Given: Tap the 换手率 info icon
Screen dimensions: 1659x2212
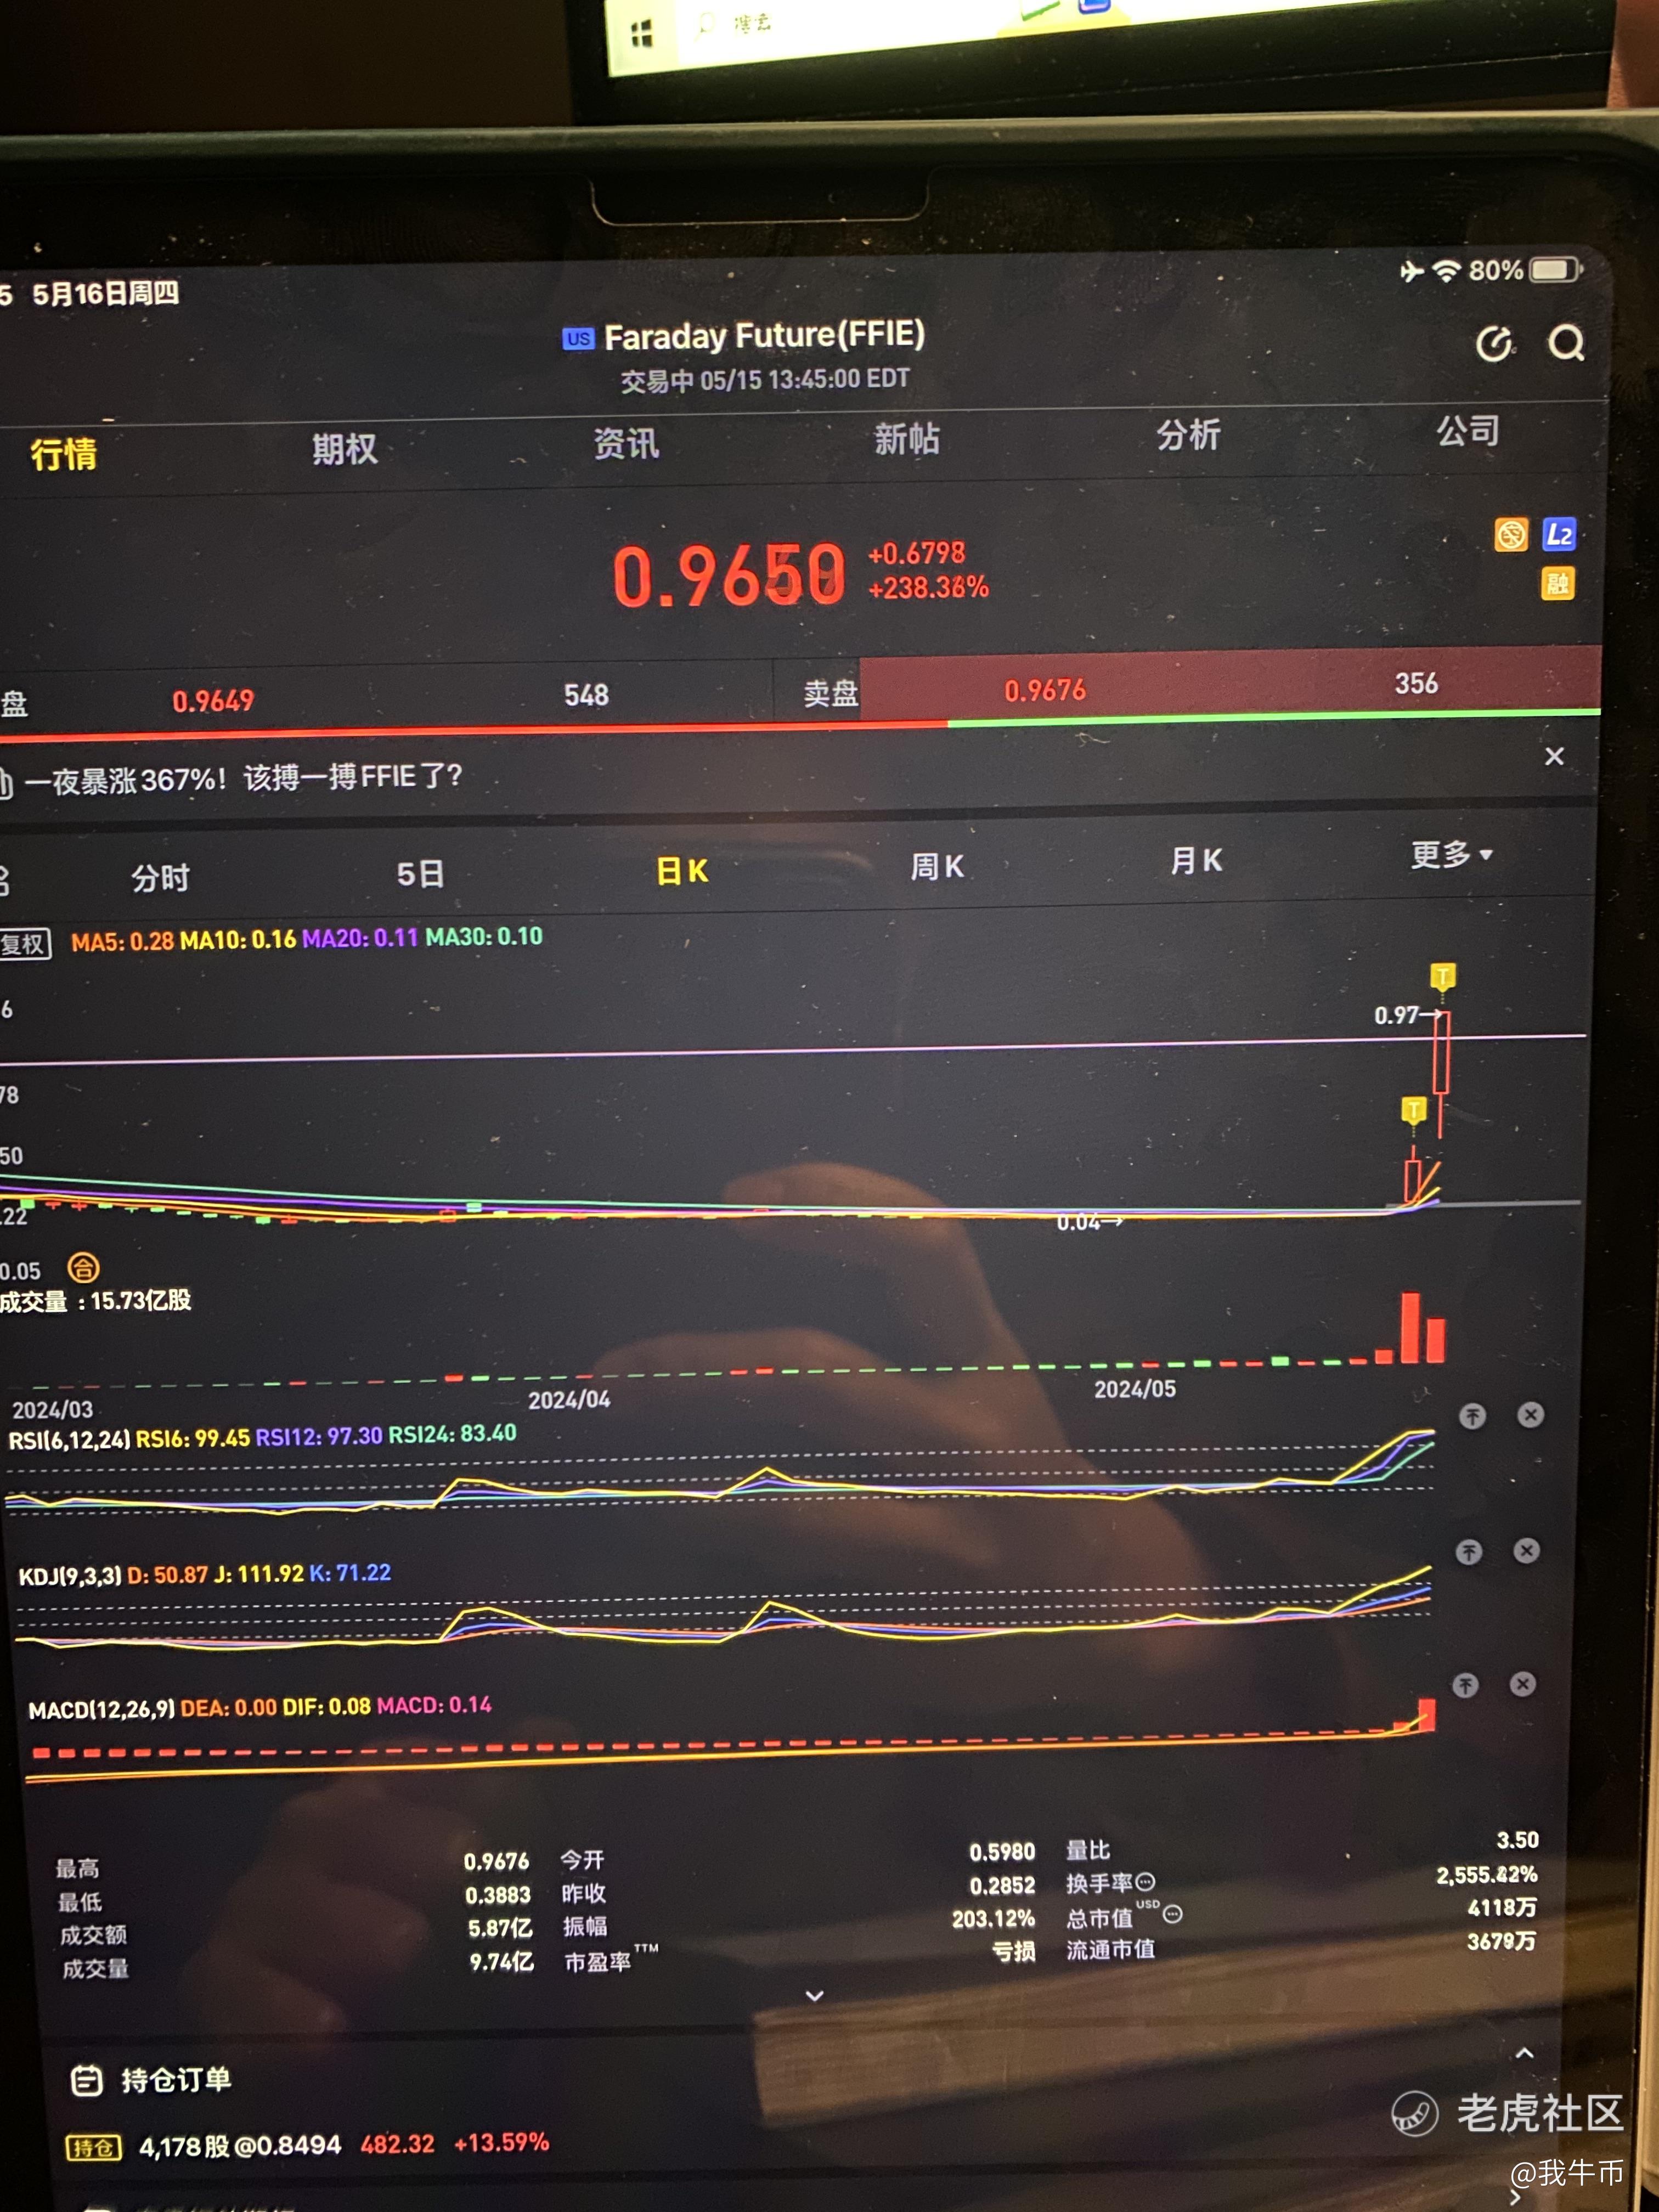Looking at the screenshot, I should pyautogui.click(x=1146, y=1882).
